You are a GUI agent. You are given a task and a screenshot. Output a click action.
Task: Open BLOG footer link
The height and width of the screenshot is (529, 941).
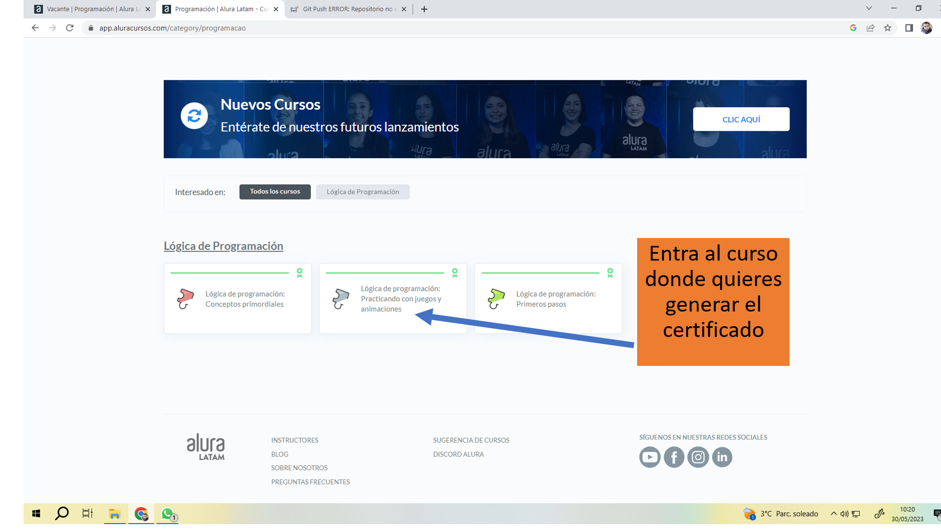[279, 454]
